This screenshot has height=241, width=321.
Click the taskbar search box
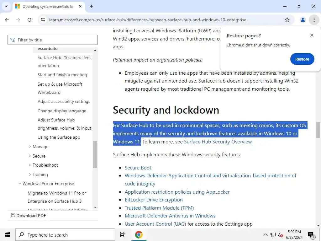coord(65,235)
